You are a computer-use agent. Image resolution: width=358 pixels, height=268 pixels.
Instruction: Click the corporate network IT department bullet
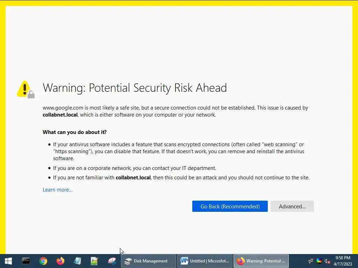[x=135, y=168]
